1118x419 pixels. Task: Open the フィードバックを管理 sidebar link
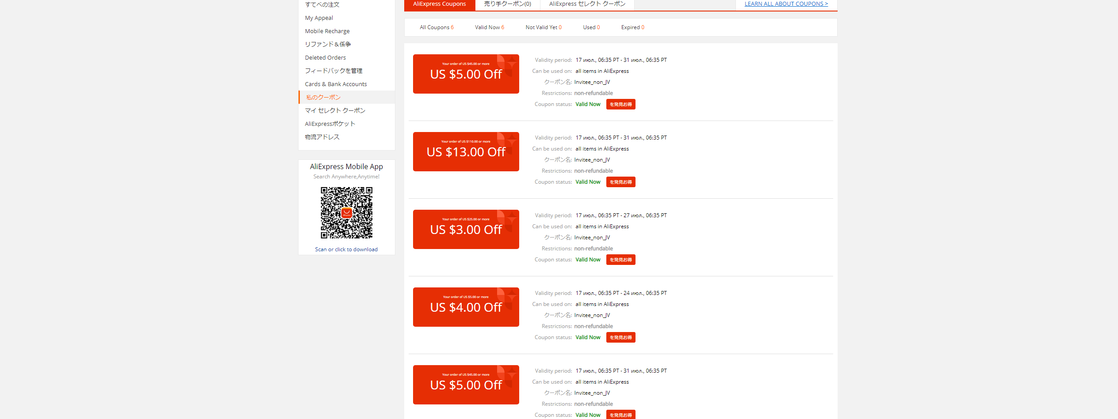point(333,71)
